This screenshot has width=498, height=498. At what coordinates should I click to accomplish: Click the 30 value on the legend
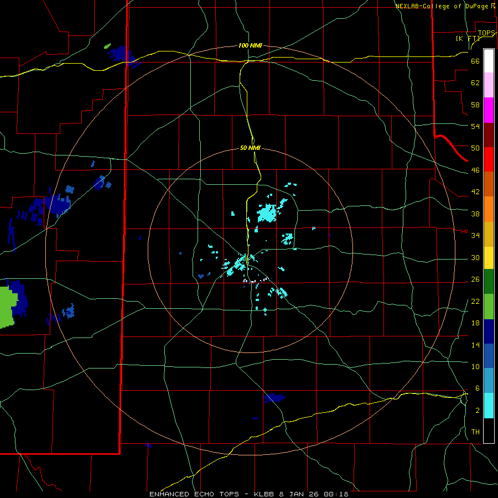(475, 257)
